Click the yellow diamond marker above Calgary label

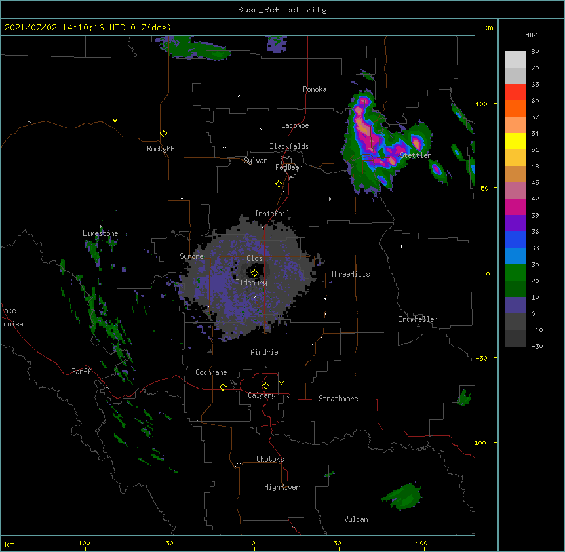(265, 386)
